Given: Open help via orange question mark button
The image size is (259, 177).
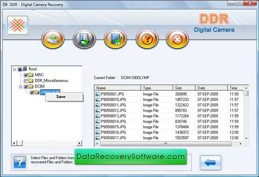Looking at the screenshot, I should coord(147,39).
